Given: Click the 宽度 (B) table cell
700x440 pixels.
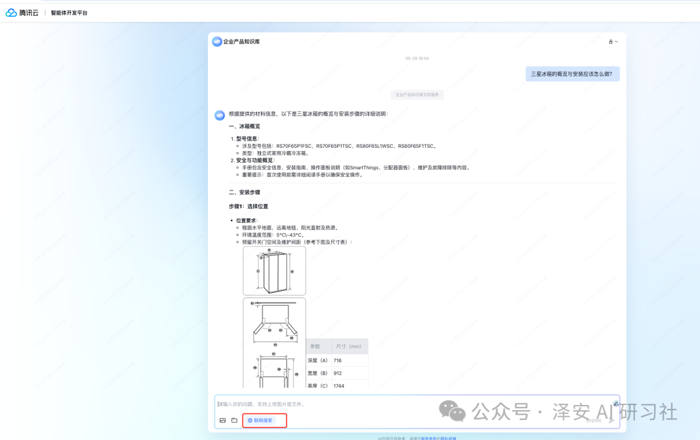Looking at the screenshot, I should (x=319, y=373).
